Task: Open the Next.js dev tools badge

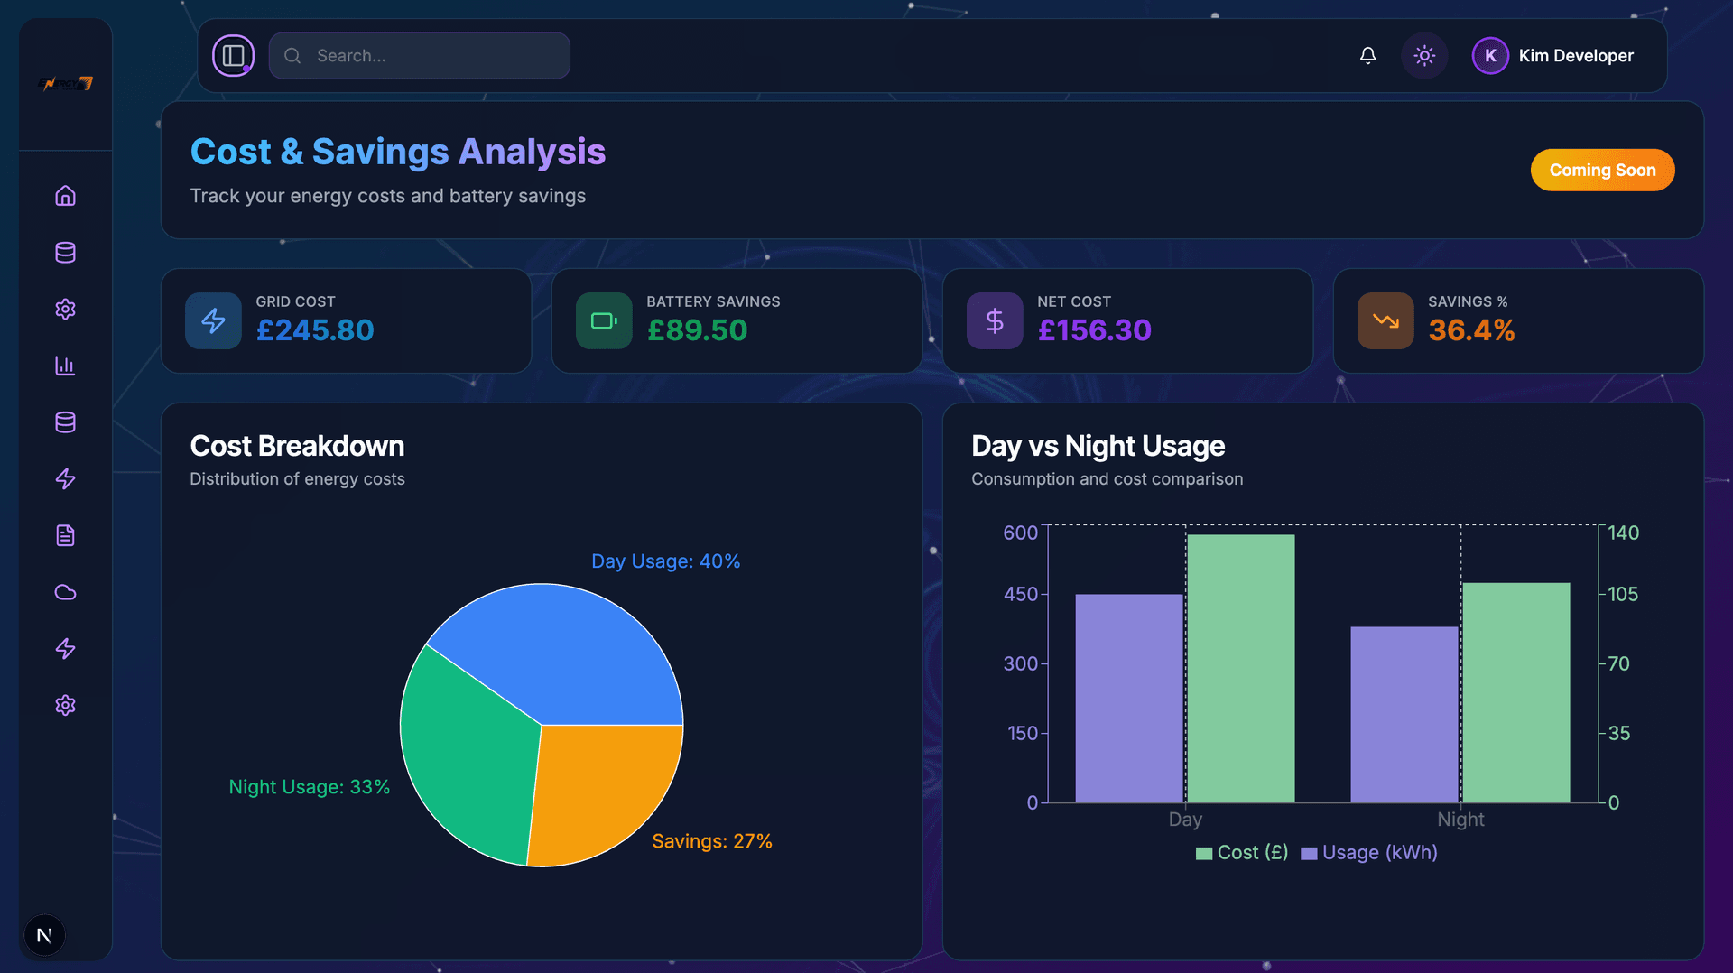Action: tap(44, 935)
